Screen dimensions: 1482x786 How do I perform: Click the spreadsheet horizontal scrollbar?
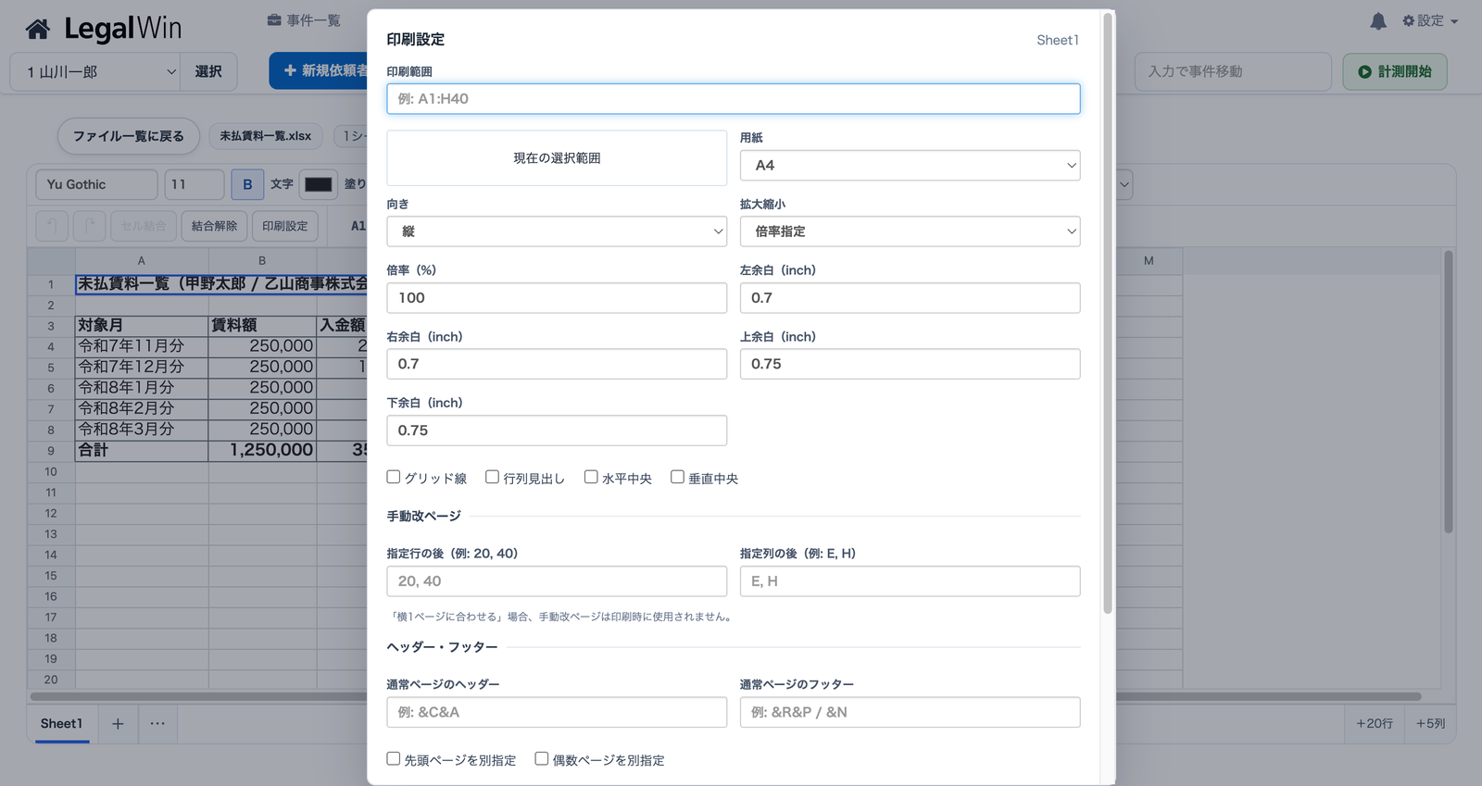click(725, 696)
